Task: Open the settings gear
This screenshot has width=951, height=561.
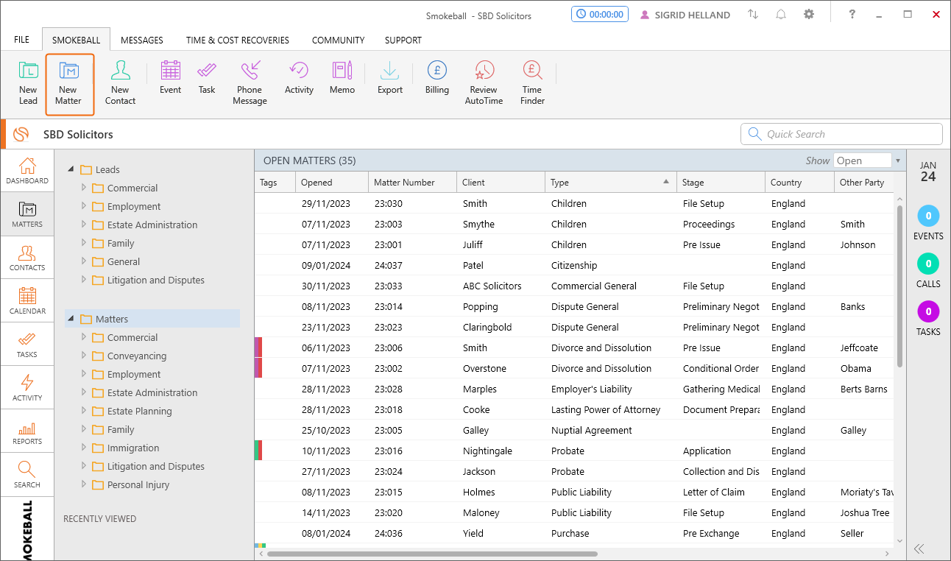Action: tap(809, 14)
